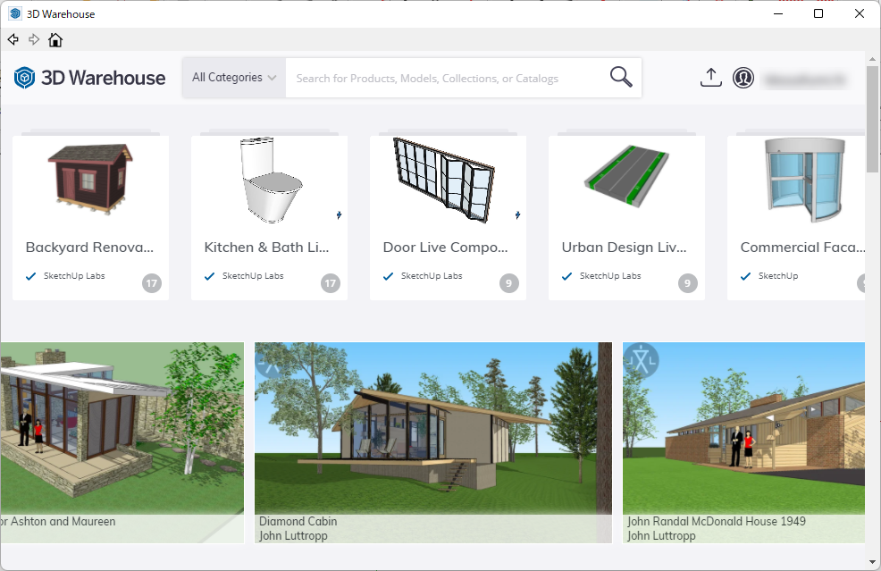Click the vertical scrollbar down arrow

click(873, 562)
